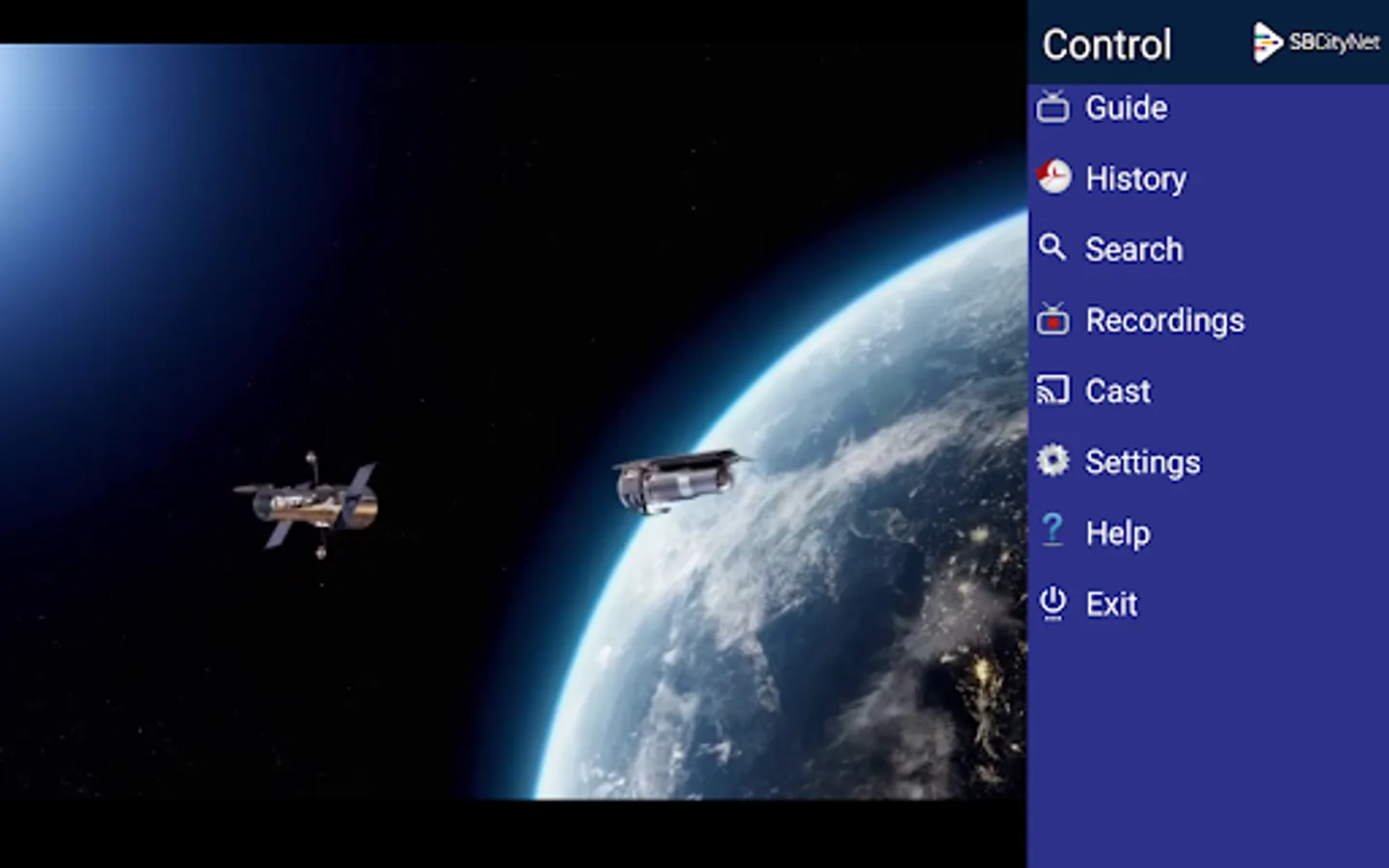The width and height of the screenshot is (1389, 868).
Task: Click the Recordings TV icon
Action: point(1052,319)
